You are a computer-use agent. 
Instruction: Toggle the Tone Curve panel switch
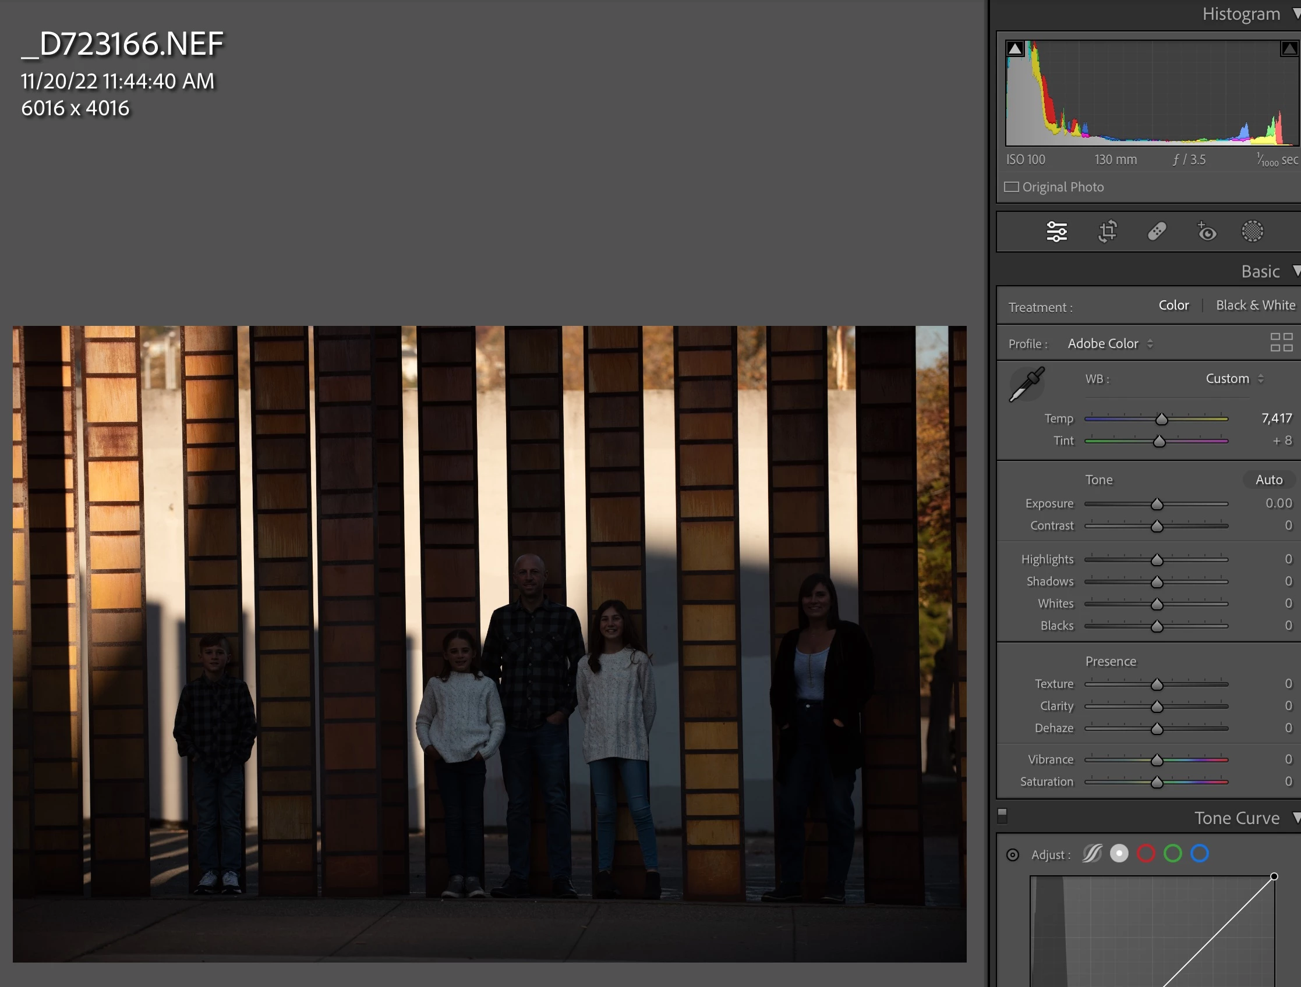coord(1002,815)
